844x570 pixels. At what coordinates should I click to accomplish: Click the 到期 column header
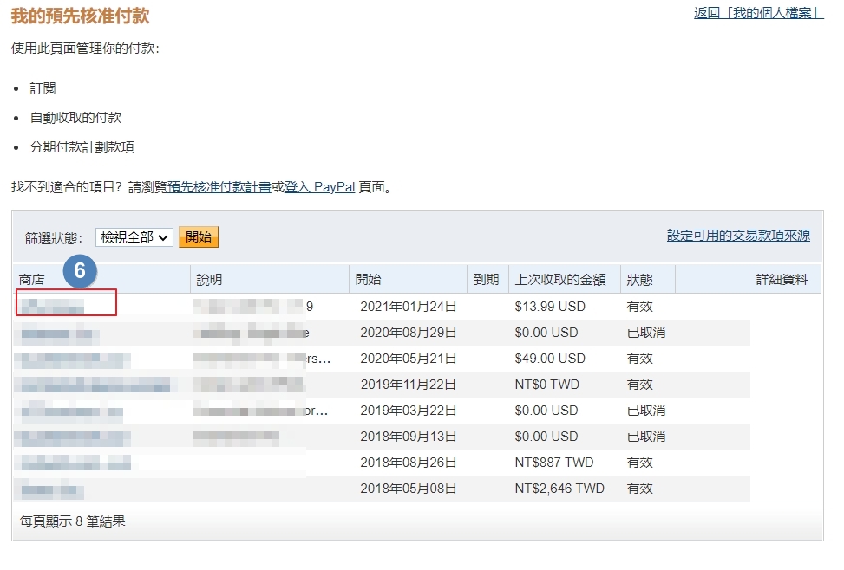486,280
